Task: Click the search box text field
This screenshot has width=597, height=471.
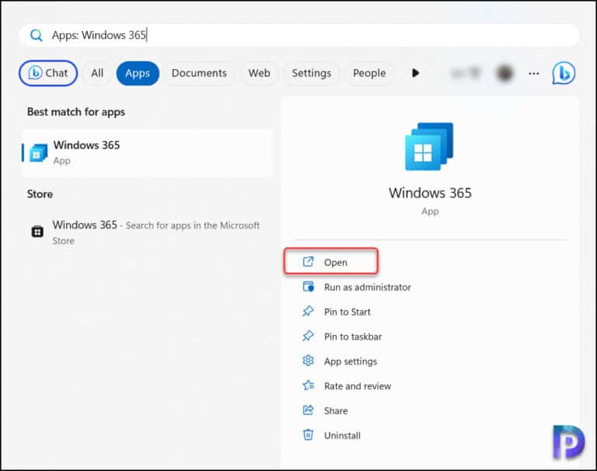Action: [x=299, y=36]
